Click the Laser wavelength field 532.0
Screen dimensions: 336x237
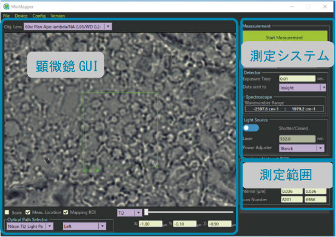click(297, 139)
